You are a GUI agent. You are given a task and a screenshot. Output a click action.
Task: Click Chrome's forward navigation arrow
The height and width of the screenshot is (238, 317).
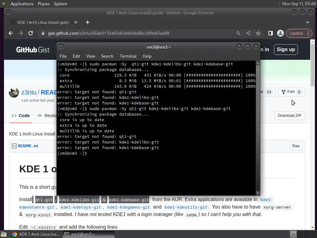pos(21,33)
